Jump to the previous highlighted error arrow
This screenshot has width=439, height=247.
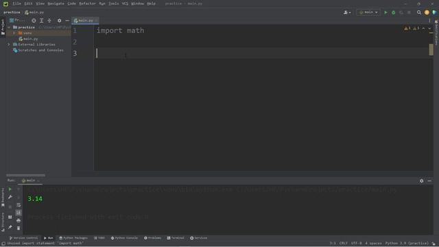point(423,28)
